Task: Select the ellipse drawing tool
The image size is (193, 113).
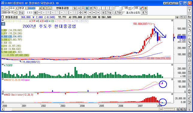Action: (x=189, y=55)
